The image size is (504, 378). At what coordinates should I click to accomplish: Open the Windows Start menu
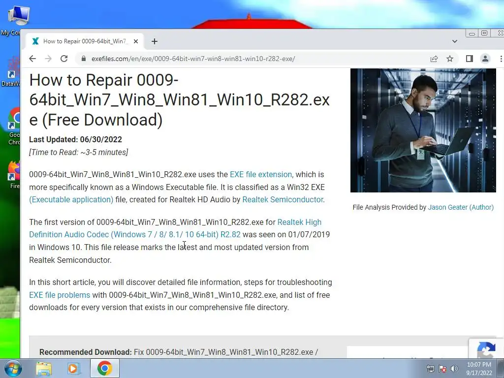[x=12, y=368]
